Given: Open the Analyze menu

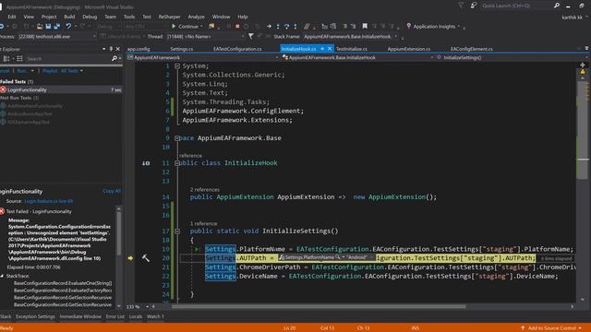Looking at the screenshot, I should pos(196,17).
